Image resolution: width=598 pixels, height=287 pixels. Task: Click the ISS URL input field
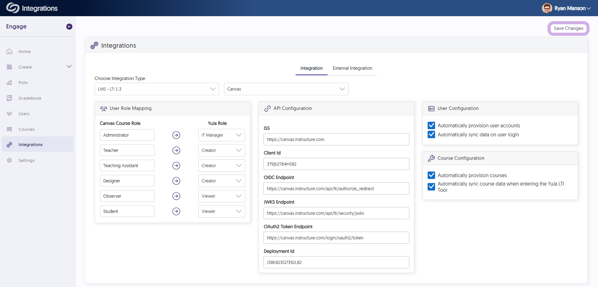pos(336,139)
